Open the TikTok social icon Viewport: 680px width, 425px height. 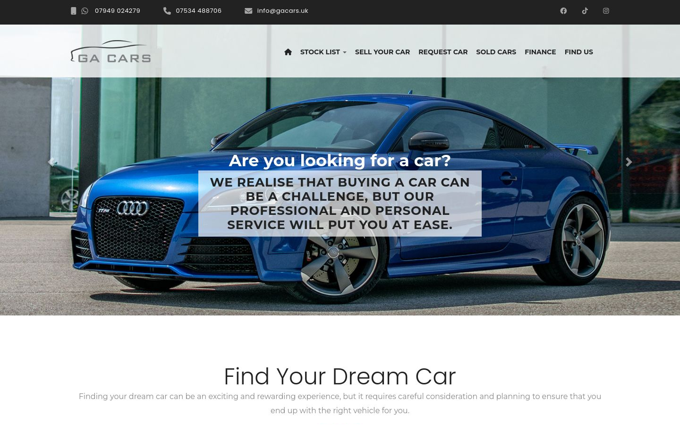coord(585,11)
